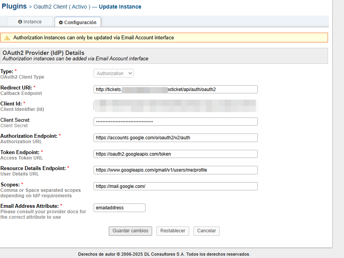Click the info icon on Instance tab
Screen dimensions: 344x258
20,22
